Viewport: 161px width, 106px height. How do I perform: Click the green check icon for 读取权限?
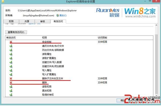11,87
